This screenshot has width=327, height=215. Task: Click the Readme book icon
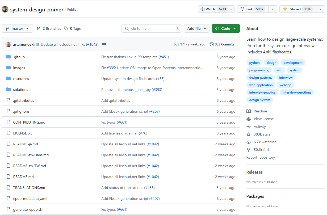pyautogui.click(x=249, y=111)
